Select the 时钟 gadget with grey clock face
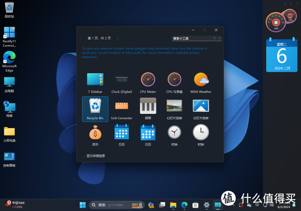Viewport: 301px width, 211px height. point(174,135)
